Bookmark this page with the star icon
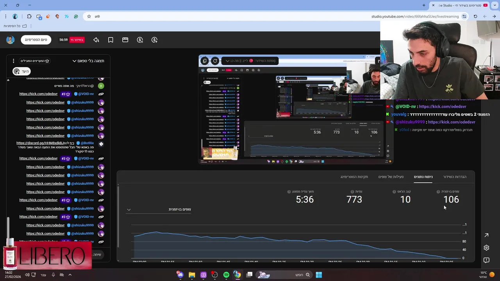500x281 pixels. tap(89, 16)
